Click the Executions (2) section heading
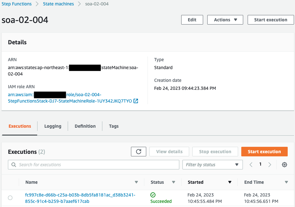The height and width of the screenshot is (207, 295). (26, 152)
